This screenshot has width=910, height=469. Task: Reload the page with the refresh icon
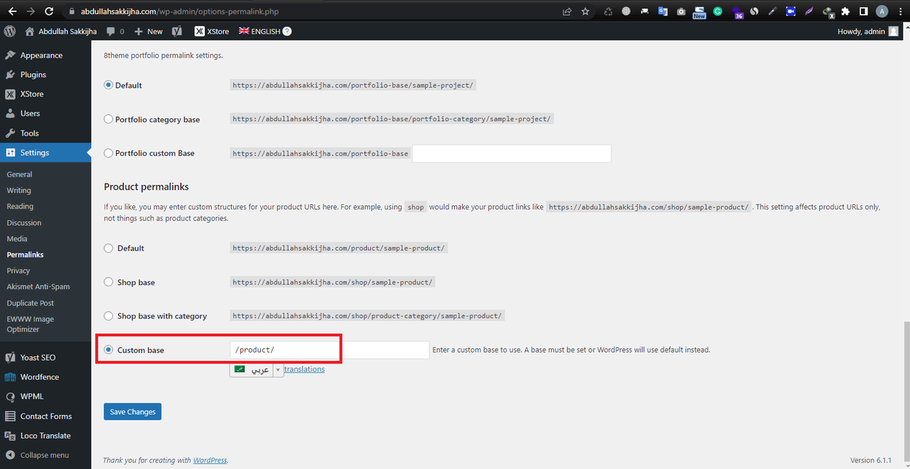click(49, 11)
